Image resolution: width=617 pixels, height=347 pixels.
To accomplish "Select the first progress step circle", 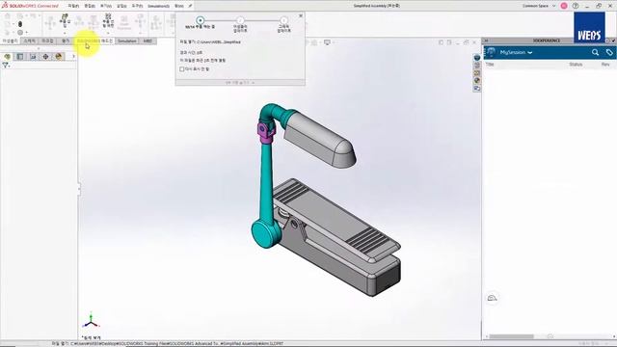I will tap(200, 20).
